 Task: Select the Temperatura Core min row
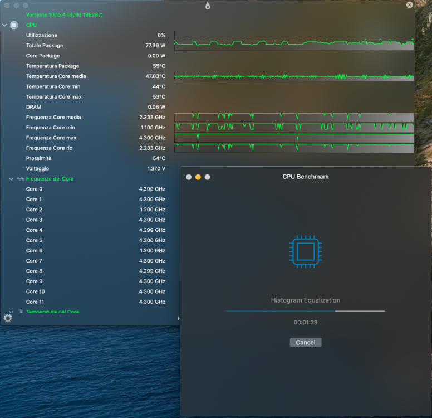pos(96,86)
